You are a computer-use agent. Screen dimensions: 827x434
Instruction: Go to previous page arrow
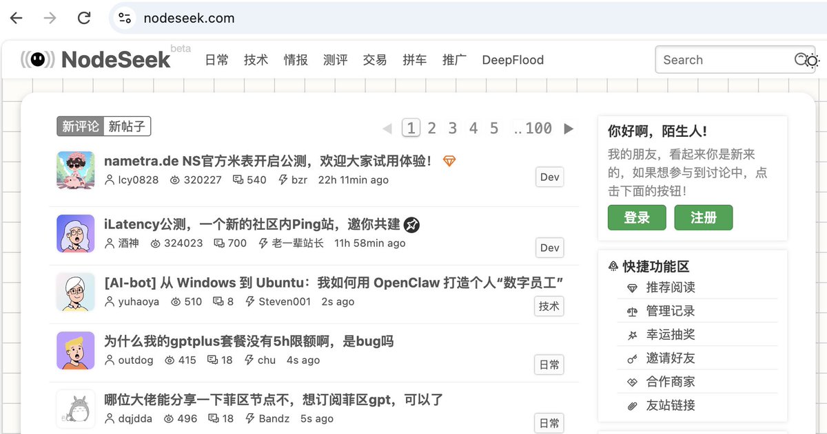[387, 129]
